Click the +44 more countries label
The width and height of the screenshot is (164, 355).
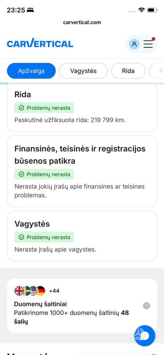(x=54, y=291)
